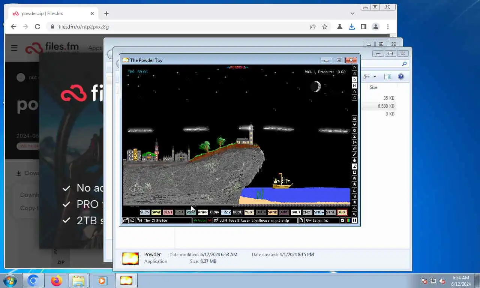Open the rainbow render options swatch

point(348,220)
